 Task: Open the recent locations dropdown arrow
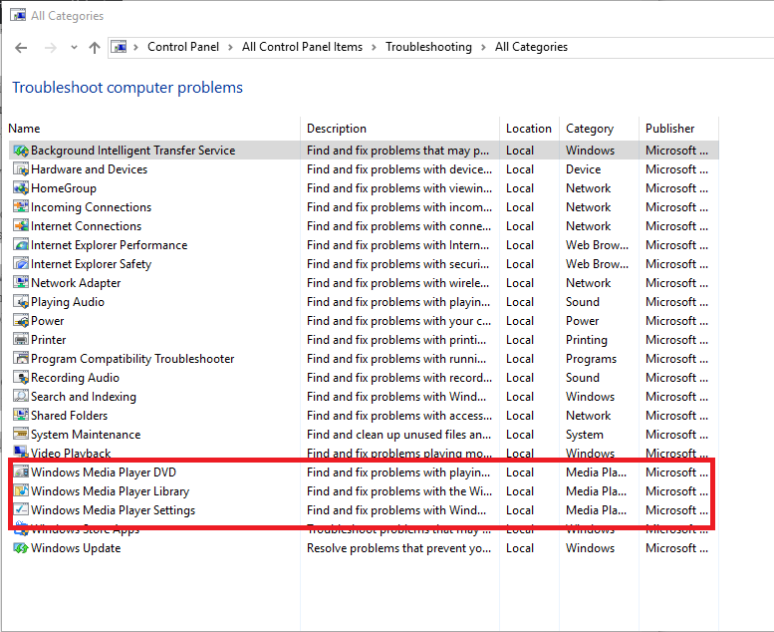73,48
